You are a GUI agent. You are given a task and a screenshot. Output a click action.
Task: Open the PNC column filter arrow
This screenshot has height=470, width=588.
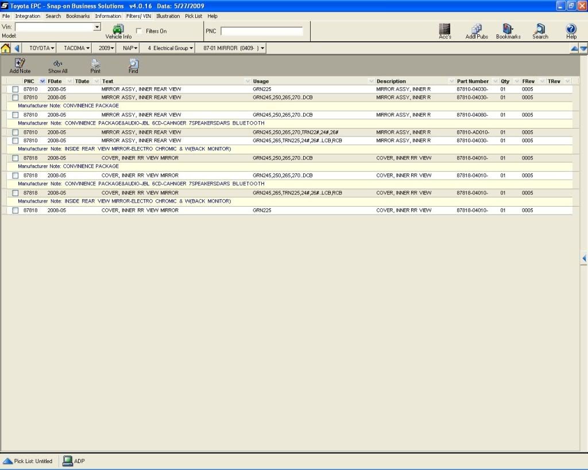[x=42, y=81]
